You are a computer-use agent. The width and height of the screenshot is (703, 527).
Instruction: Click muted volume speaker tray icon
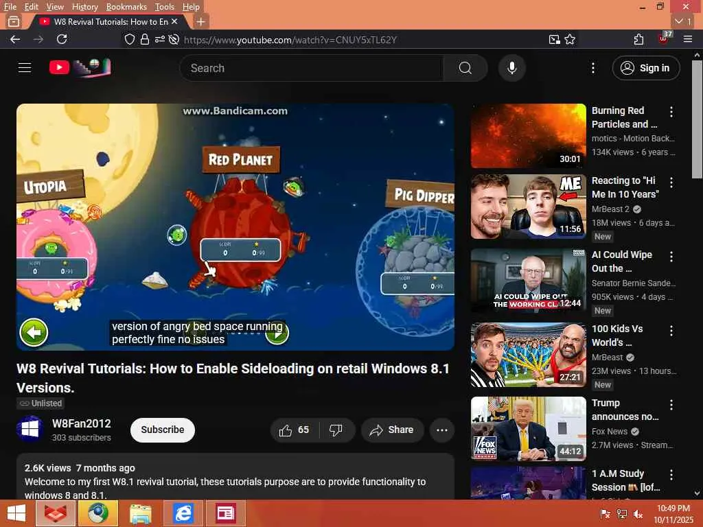[637, 514]
